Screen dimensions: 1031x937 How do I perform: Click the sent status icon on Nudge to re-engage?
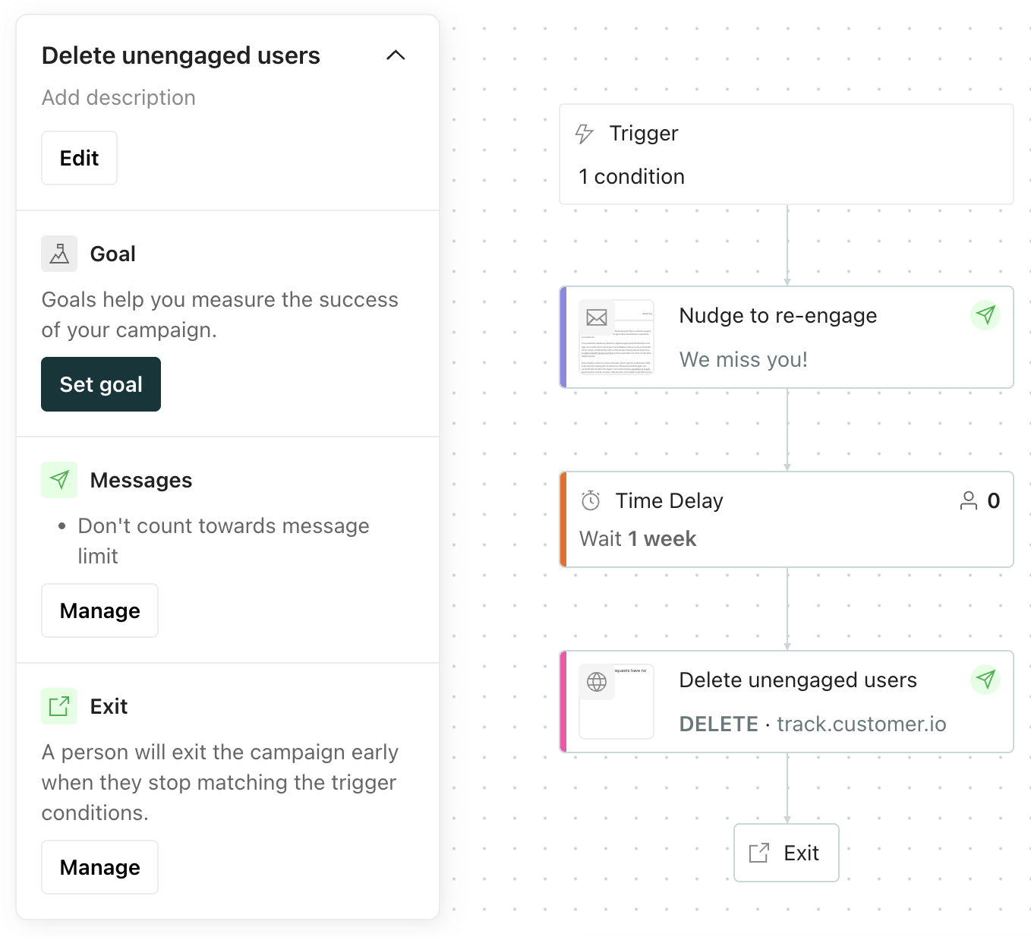[x=985, y=314]
